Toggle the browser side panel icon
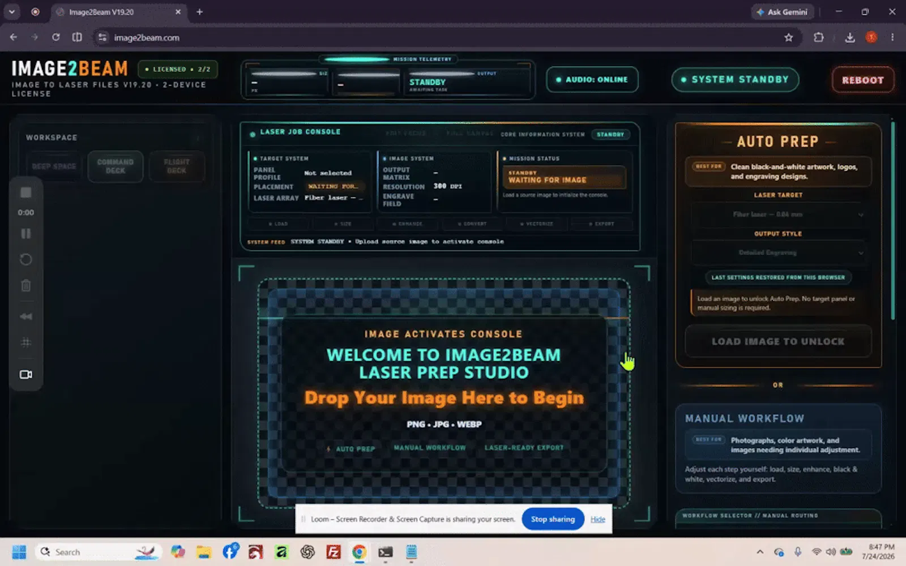This screenshot has width=906, height=566. 77,37
